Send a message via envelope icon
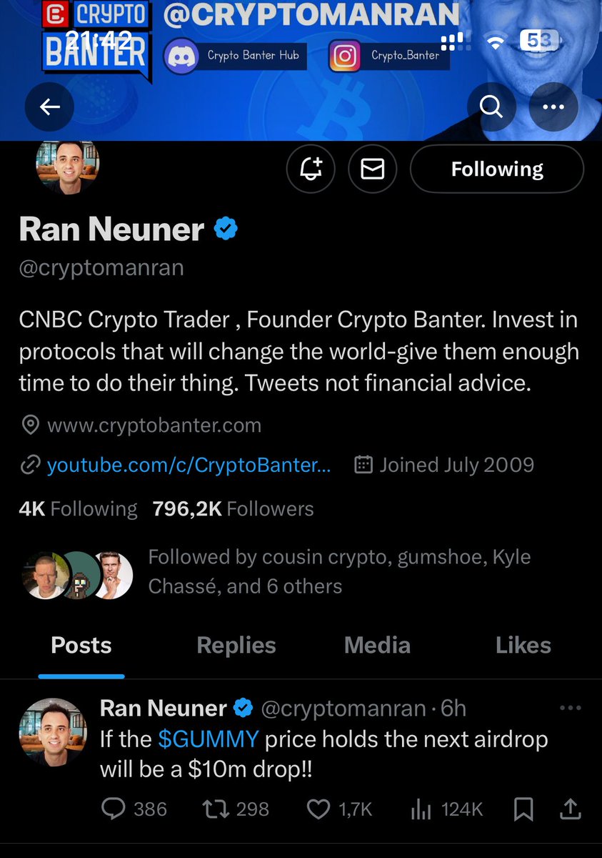Screen dimensions: 602x858 click(x=372, y=169)
